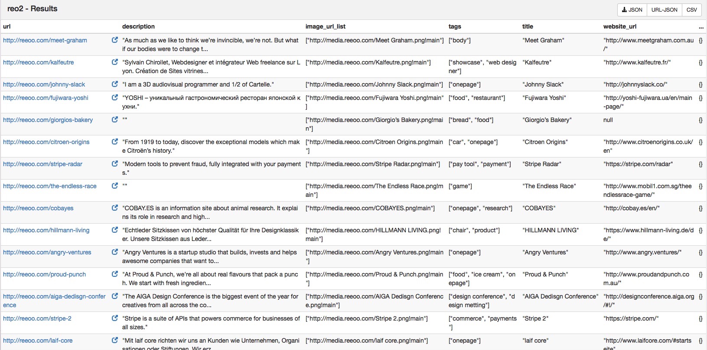
Task: Export results as CSV
Action: (692, 10)
